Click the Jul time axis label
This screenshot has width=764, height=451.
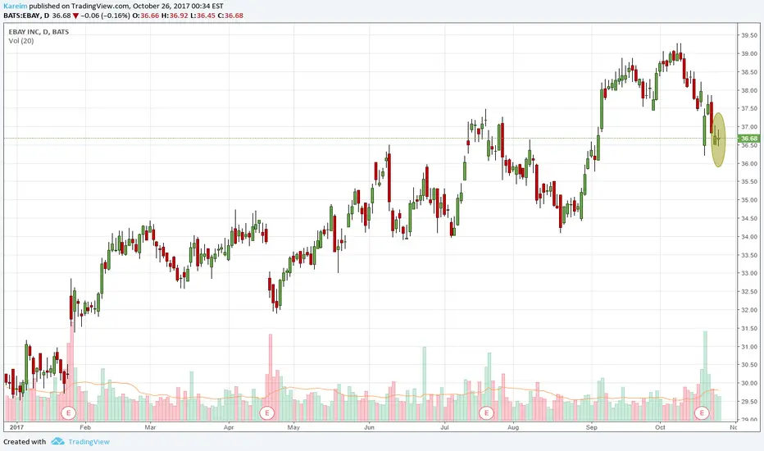(443, 427)
